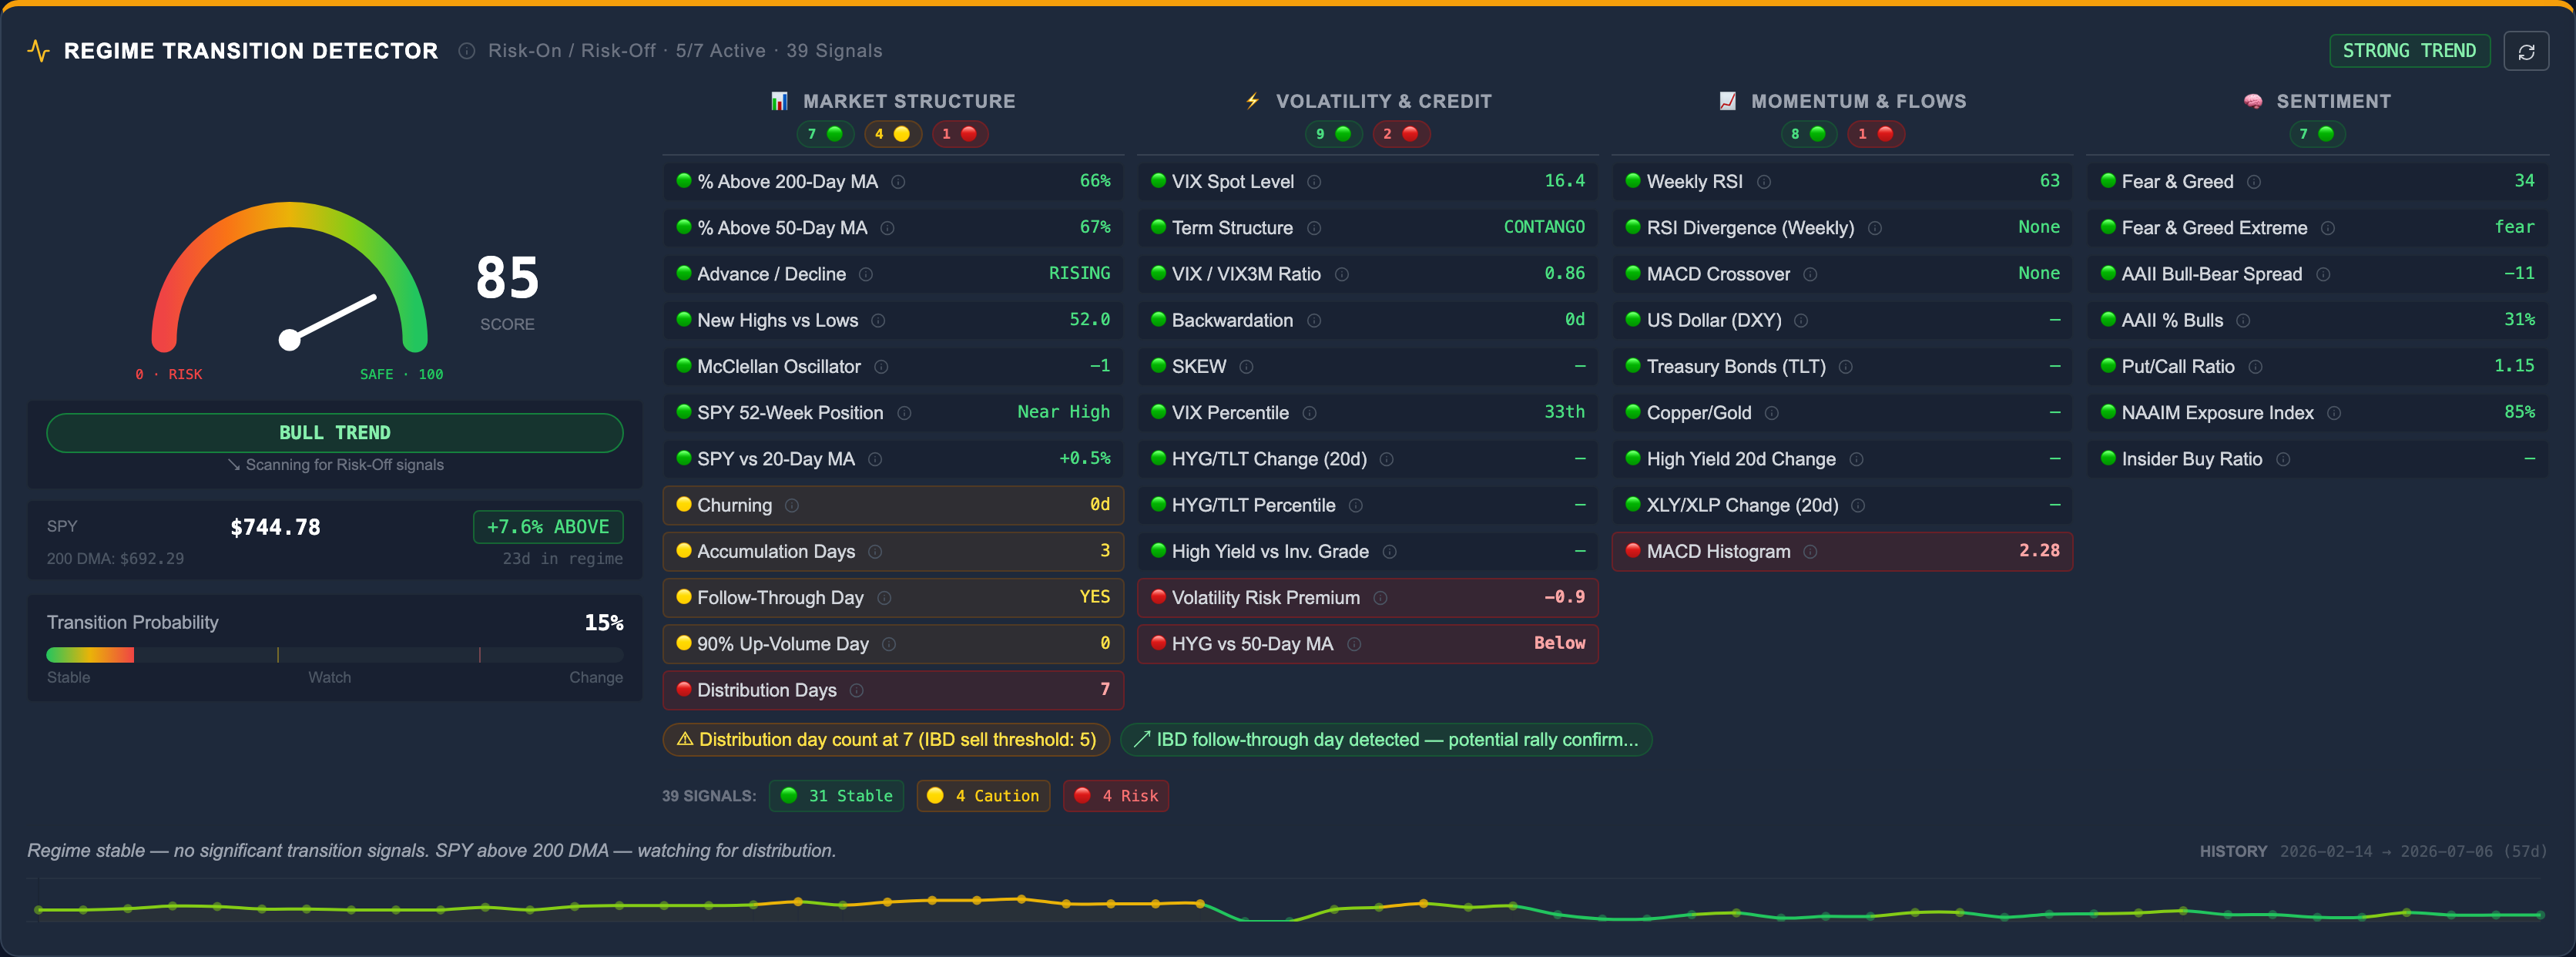
Task: Click info icon next to Churning
Action: coord(792,506)
